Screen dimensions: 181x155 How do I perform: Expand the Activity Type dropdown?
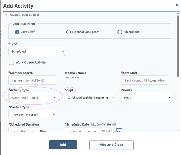(x=32, y=97)
